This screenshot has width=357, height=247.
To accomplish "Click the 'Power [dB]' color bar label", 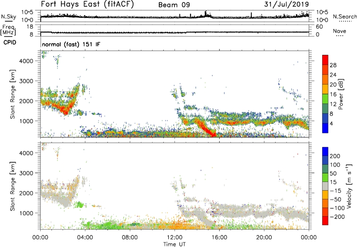I will [x=340, y=94].
